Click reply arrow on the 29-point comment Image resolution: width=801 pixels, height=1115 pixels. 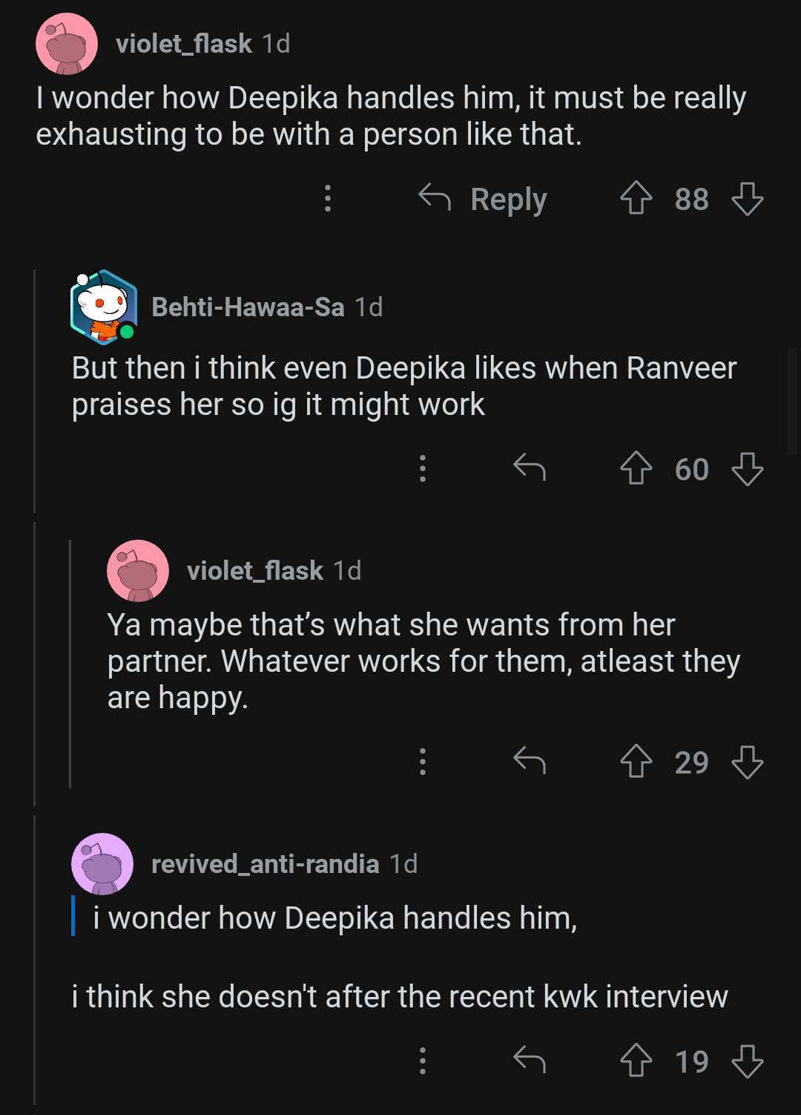click(530, 762)
